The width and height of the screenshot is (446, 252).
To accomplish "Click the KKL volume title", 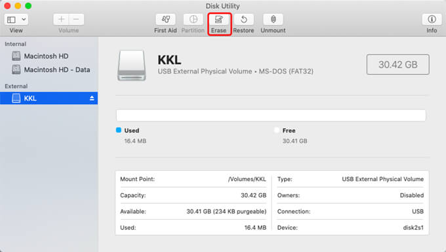I will click(169, 60).
